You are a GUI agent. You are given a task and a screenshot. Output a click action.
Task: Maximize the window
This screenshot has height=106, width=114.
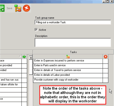108,1
